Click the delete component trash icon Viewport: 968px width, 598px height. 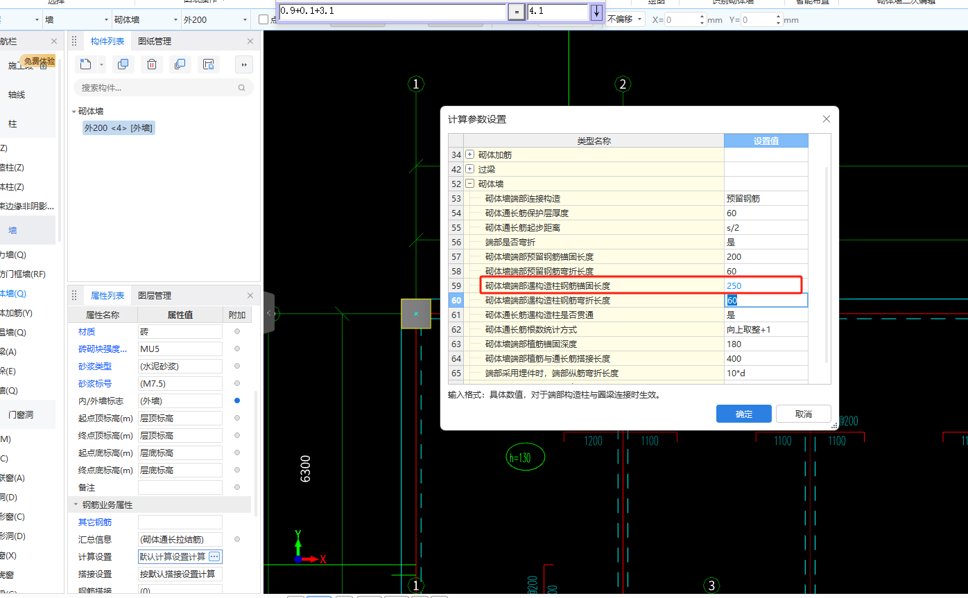point(152,64)
